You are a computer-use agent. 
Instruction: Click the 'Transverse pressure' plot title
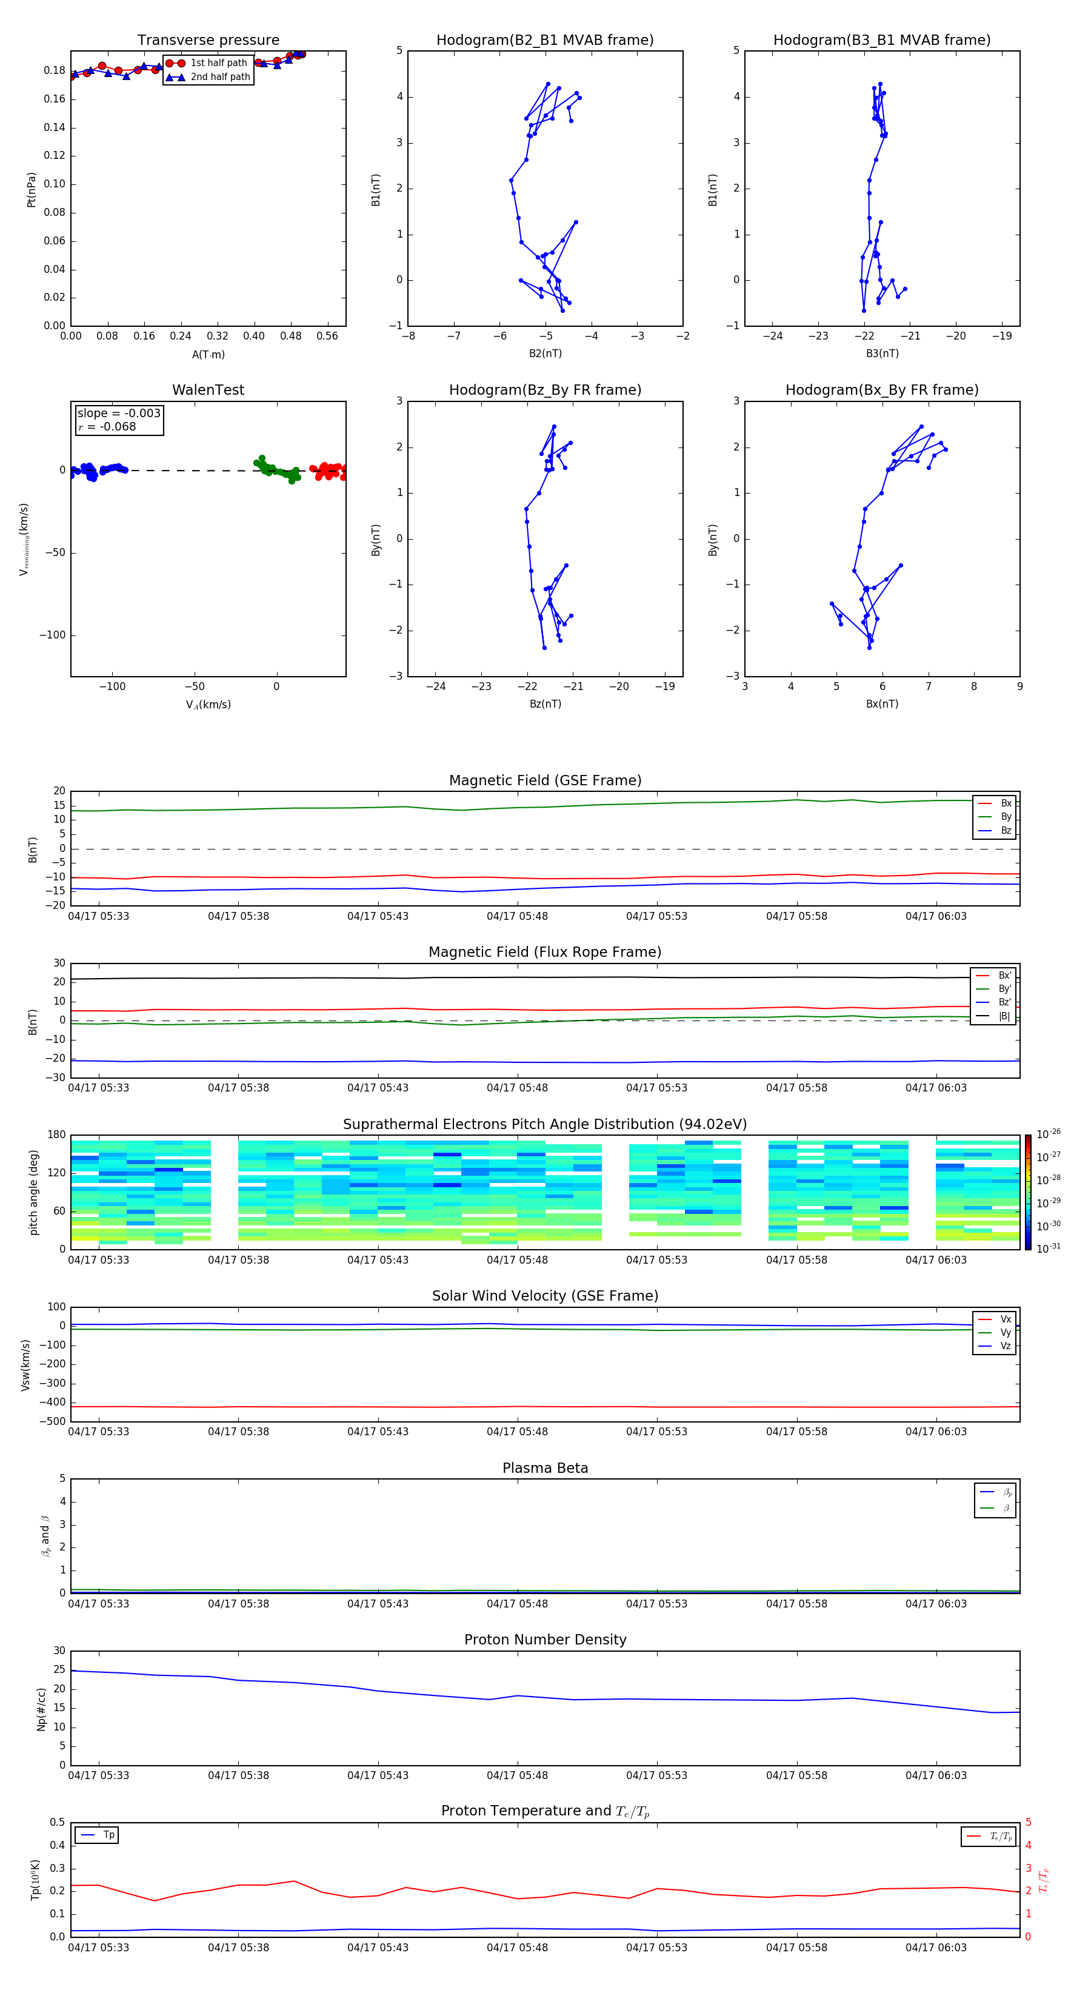[208, 41]
